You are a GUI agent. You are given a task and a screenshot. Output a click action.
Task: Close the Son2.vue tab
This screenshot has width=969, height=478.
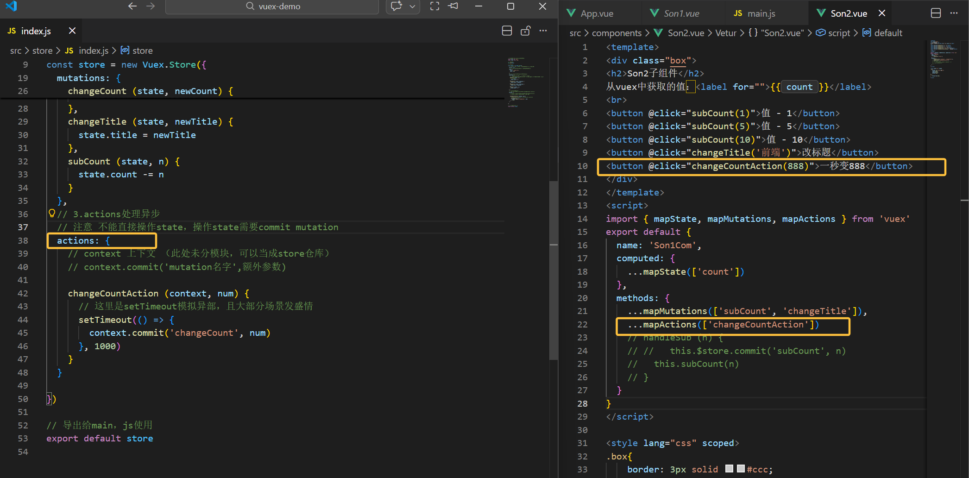pyautogui.click(x=882, y=13)
